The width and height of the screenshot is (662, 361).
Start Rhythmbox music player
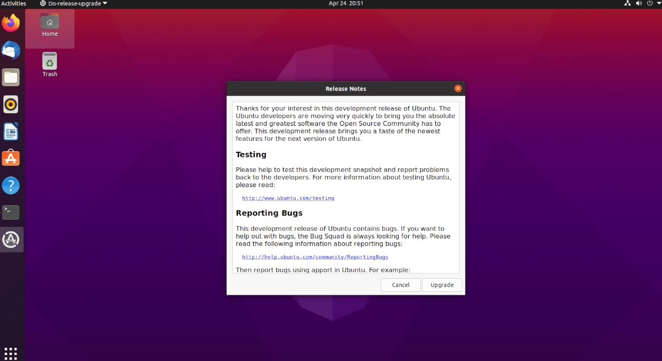(11, 104)
